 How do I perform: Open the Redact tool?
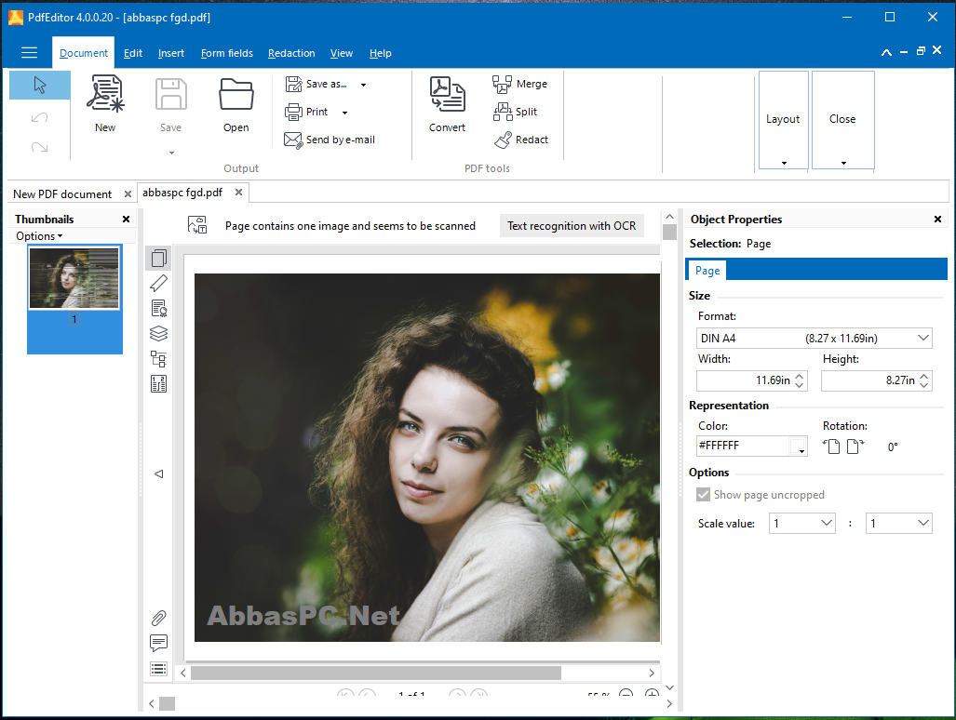coord(520,140)
